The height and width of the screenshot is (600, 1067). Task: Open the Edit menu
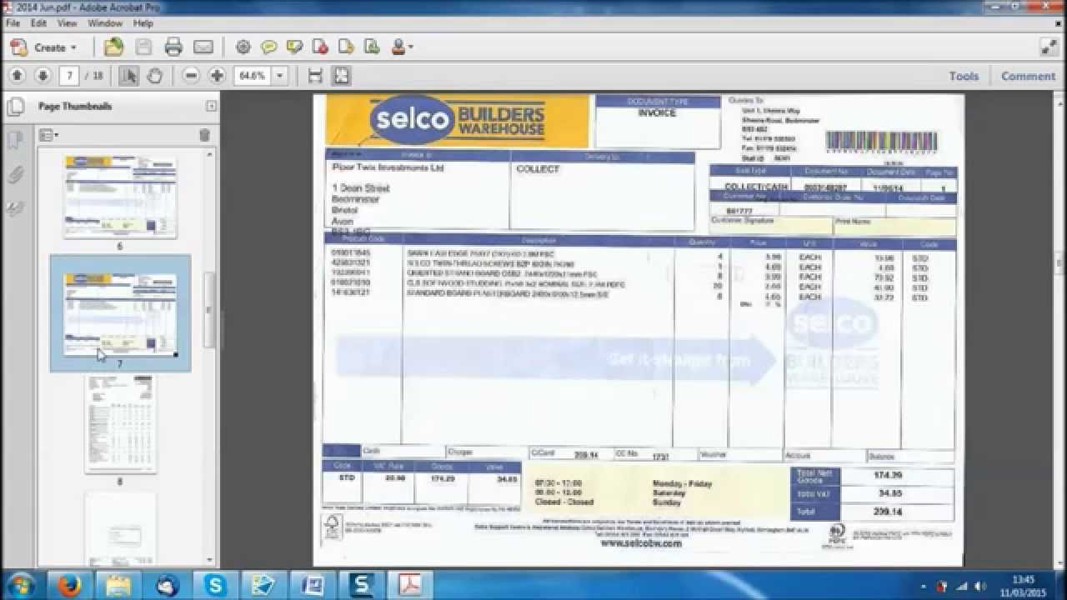pos(39,23)
